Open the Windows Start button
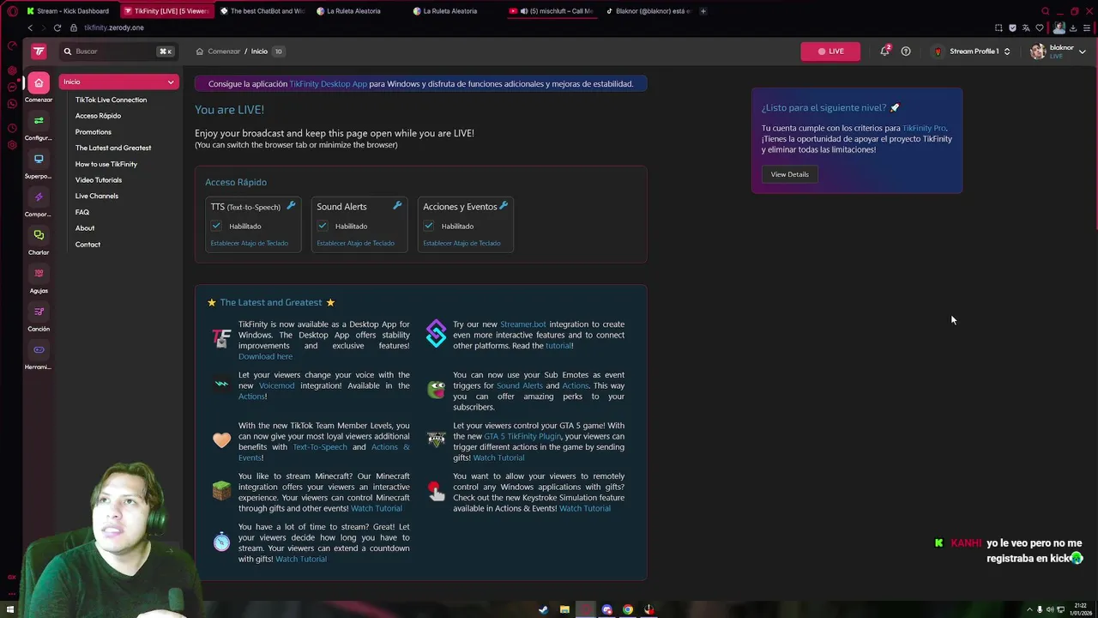The width and height of the screenshot is (1098, 618). click(11, 610)
